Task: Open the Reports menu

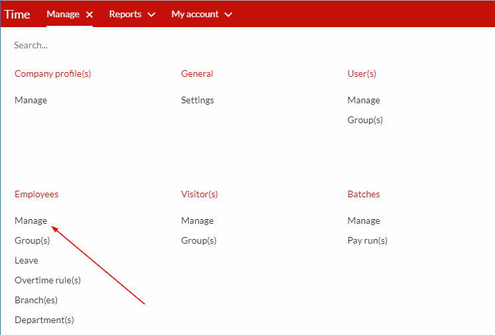Action: click(125, 14)
